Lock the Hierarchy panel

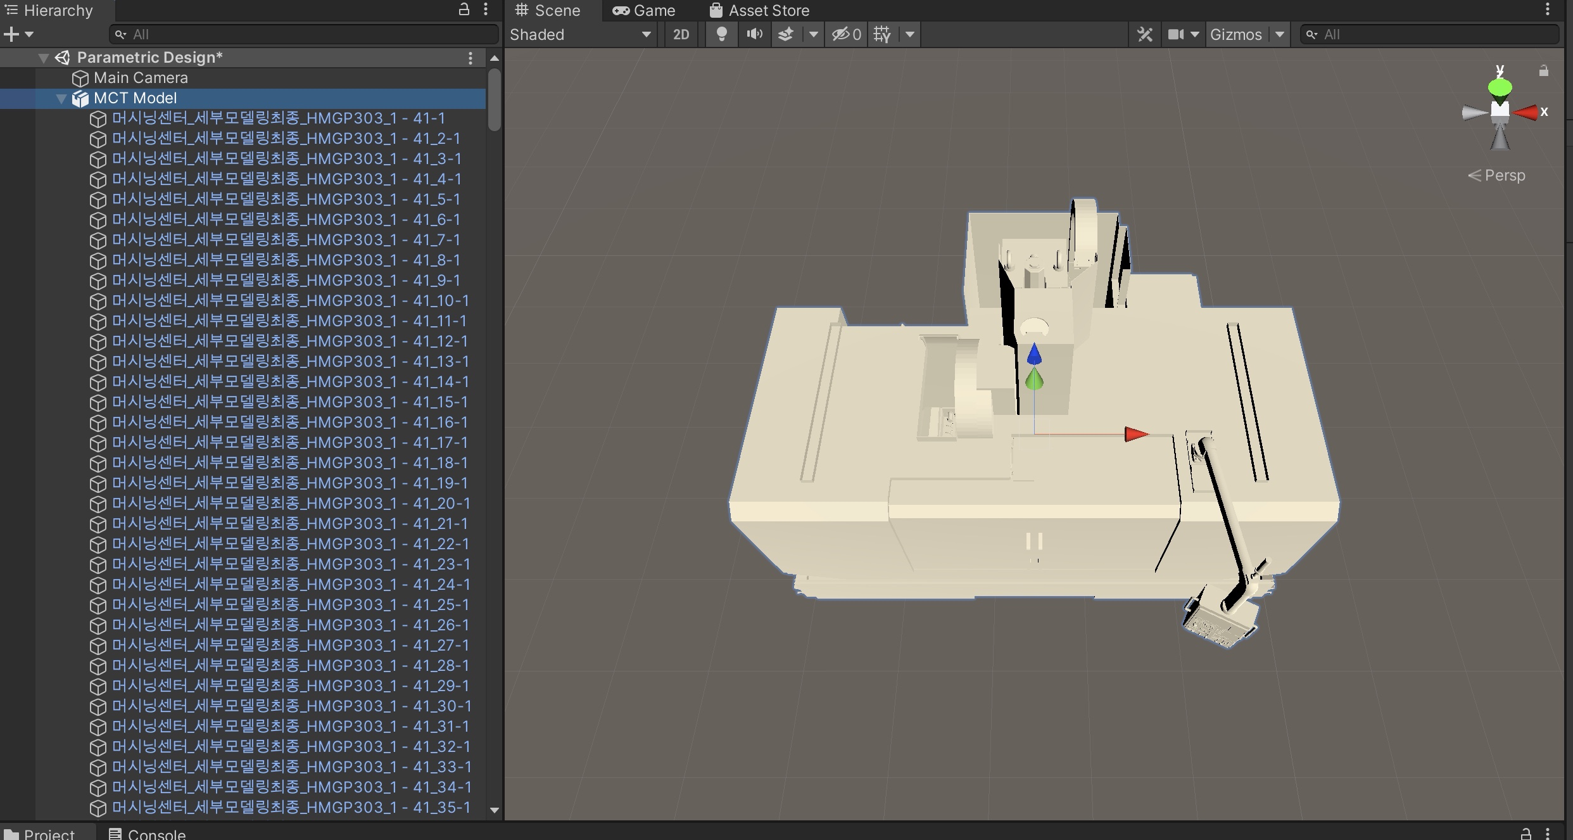pos(464,10)
